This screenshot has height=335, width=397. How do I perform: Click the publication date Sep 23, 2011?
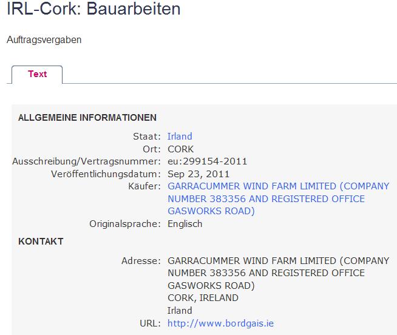tap(198, 174)
